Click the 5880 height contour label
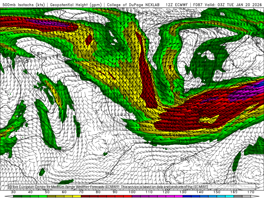 pyautogui.click(x=184, y=159)
